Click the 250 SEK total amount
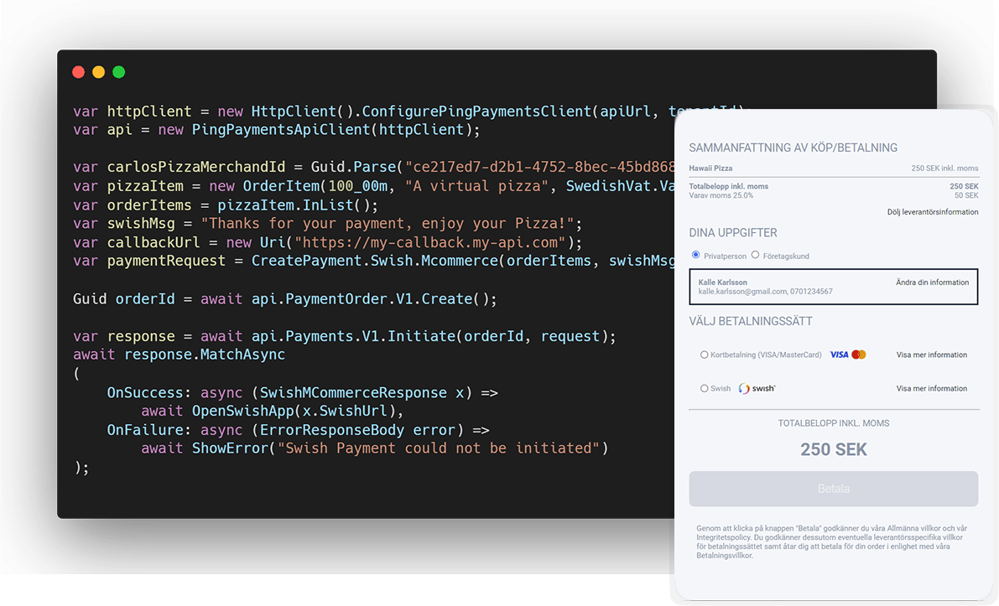This screenshot has width=999, height=606. pyautogui.click(x=833, y=449)
